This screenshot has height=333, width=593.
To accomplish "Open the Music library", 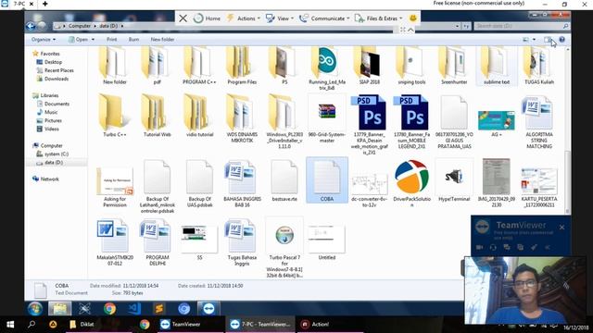I will (47, 112).
